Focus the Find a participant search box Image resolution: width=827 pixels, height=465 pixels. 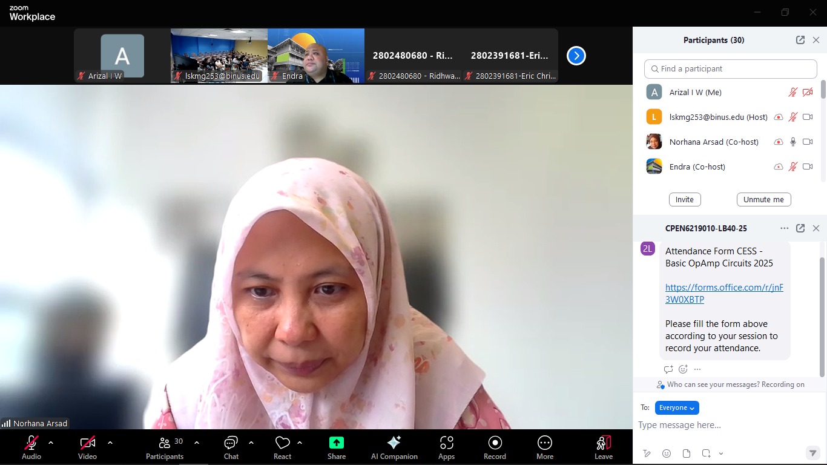[731, 69]
